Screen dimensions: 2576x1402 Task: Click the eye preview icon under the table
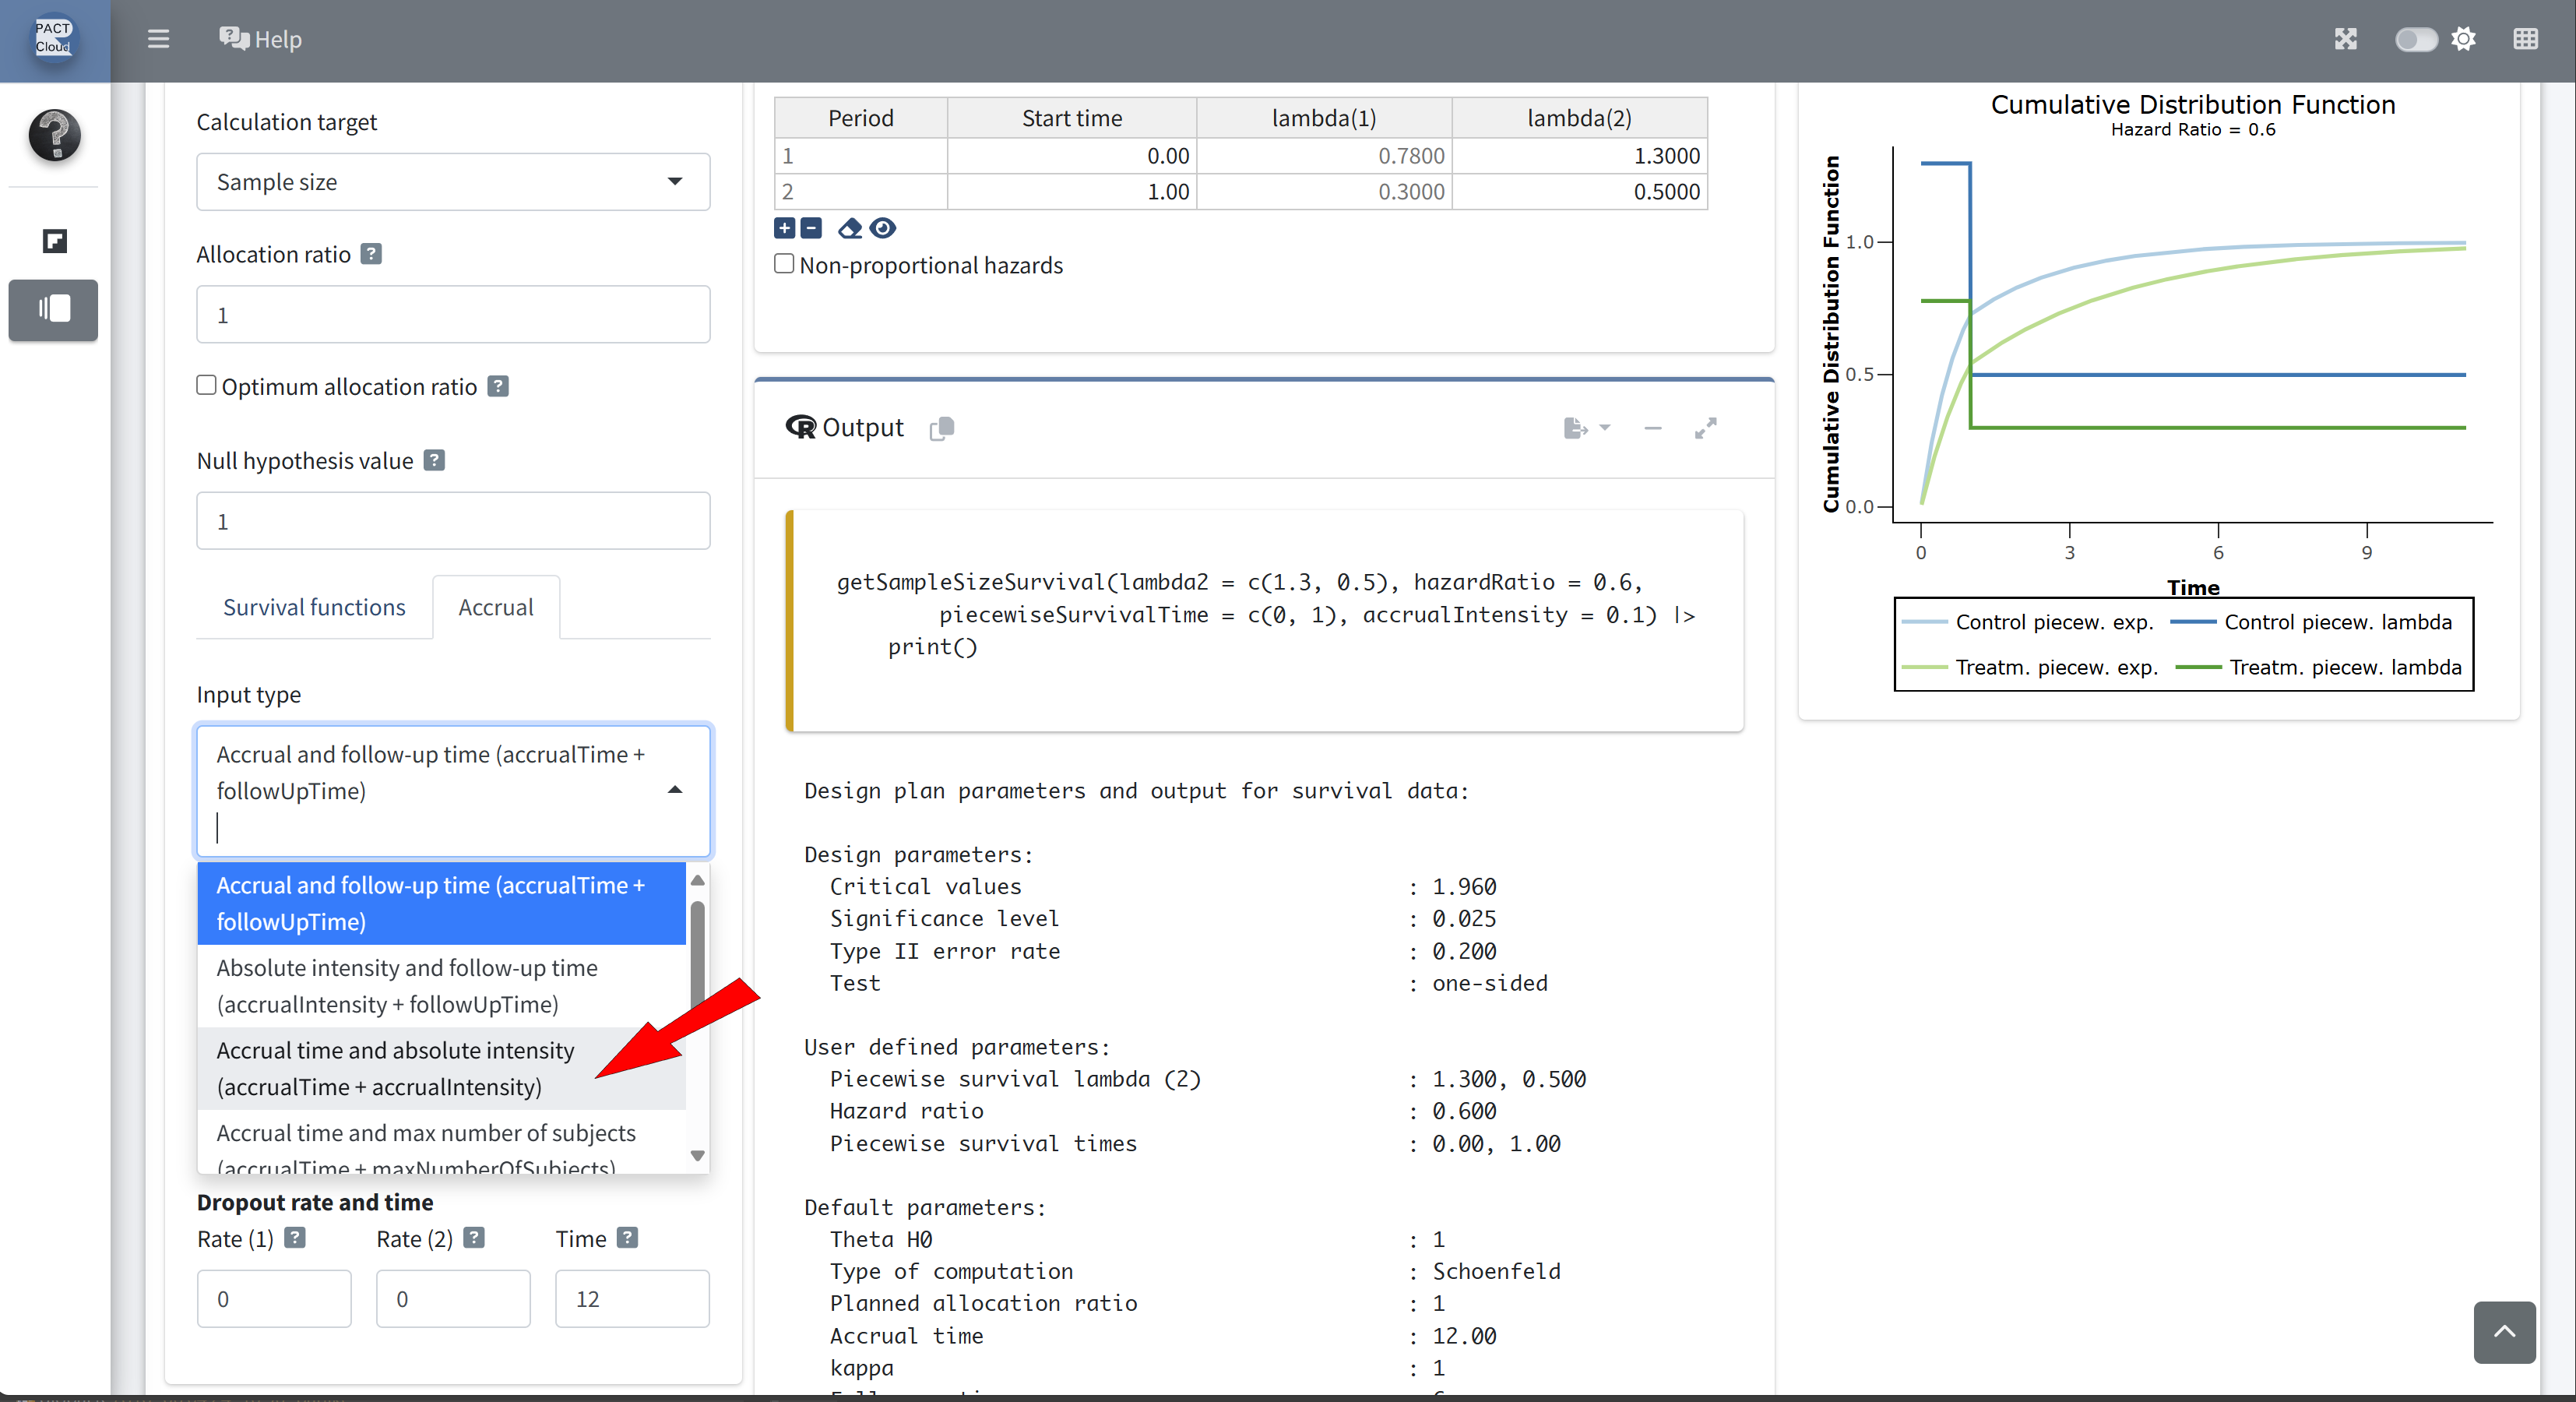pyautogui.click(x=882, y=229)
